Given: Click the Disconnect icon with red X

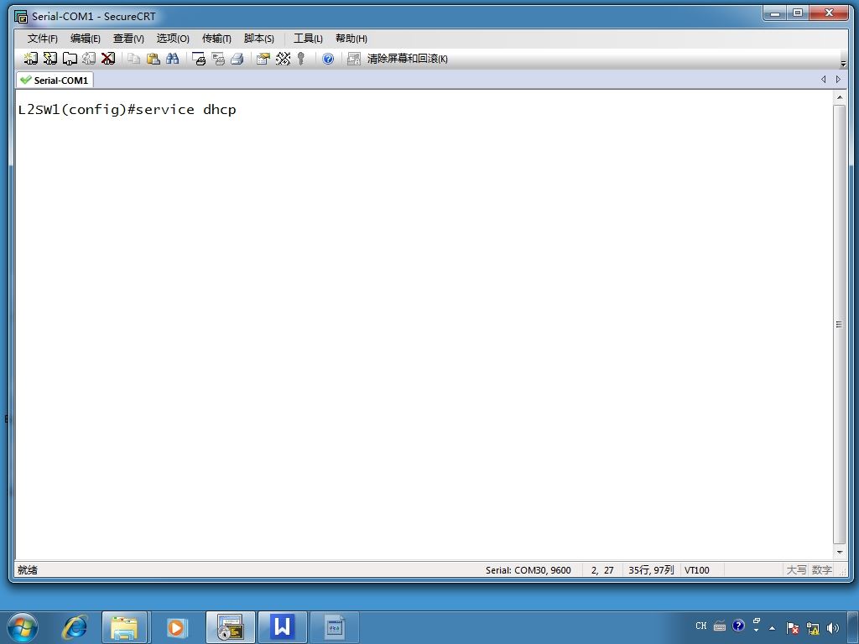Looking at the screenshot, I should (x=108, y=59).
